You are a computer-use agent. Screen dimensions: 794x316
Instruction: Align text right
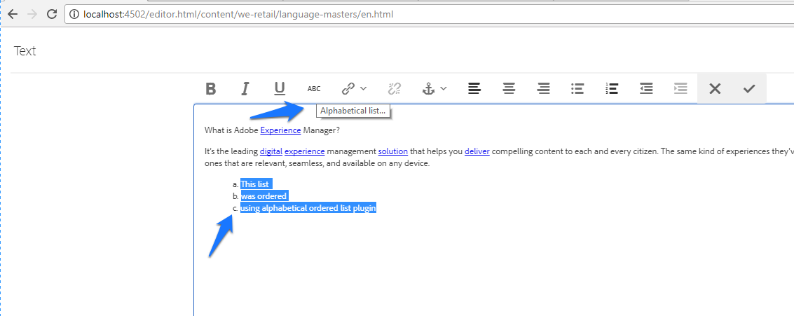click(543, 88)
